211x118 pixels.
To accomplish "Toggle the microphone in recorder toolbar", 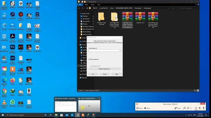I will tap(204, 108).
